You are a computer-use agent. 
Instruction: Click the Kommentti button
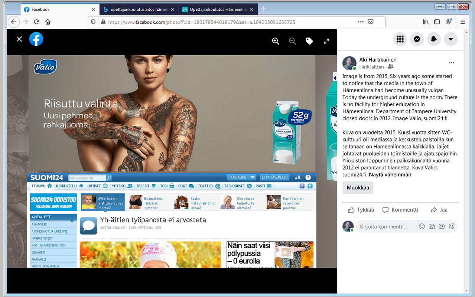400,210
